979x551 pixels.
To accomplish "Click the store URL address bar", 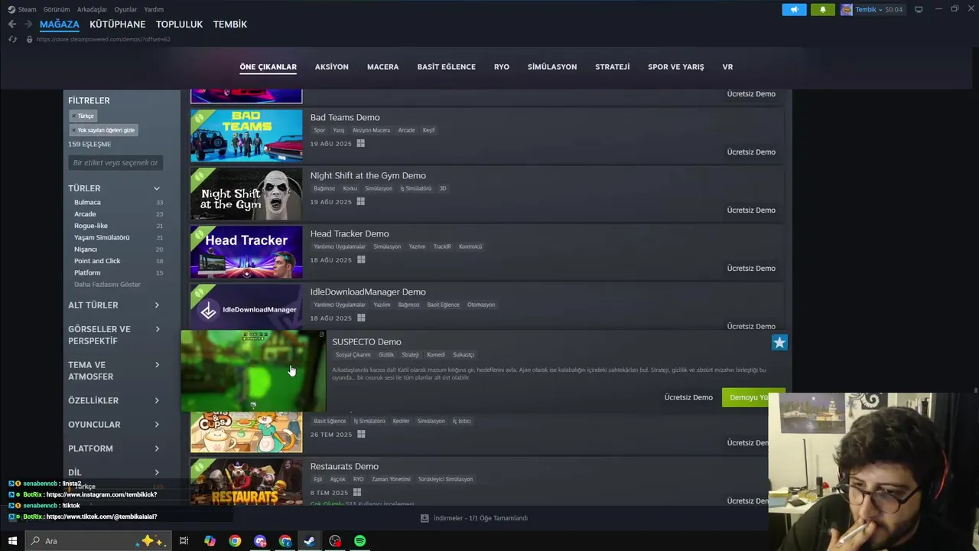I will tap(103, 39).
